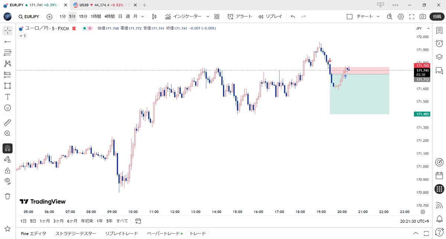The height and width of the screenshot is (239, 446).
Task: Open the quick search lightning magnifier
Action: (390, 17)
